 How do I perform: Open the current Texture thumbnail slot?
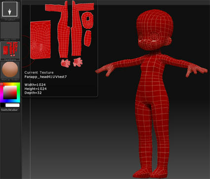(10, 50)
